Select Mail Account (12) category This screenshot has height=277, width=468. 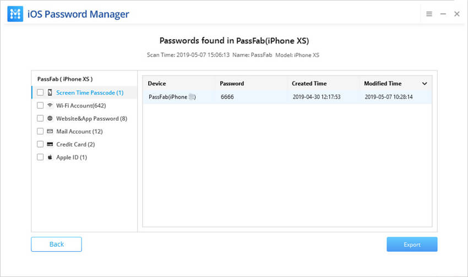click(79, 131)
